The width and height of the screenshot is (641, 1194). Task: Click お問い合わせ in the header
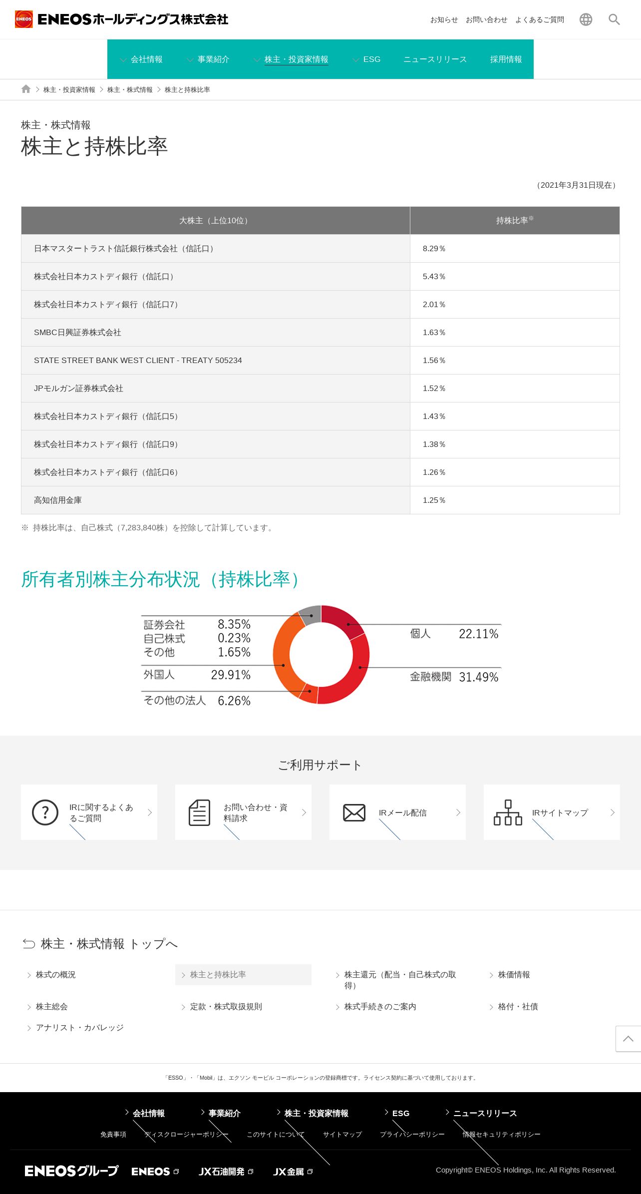click(x=487, y=20)
